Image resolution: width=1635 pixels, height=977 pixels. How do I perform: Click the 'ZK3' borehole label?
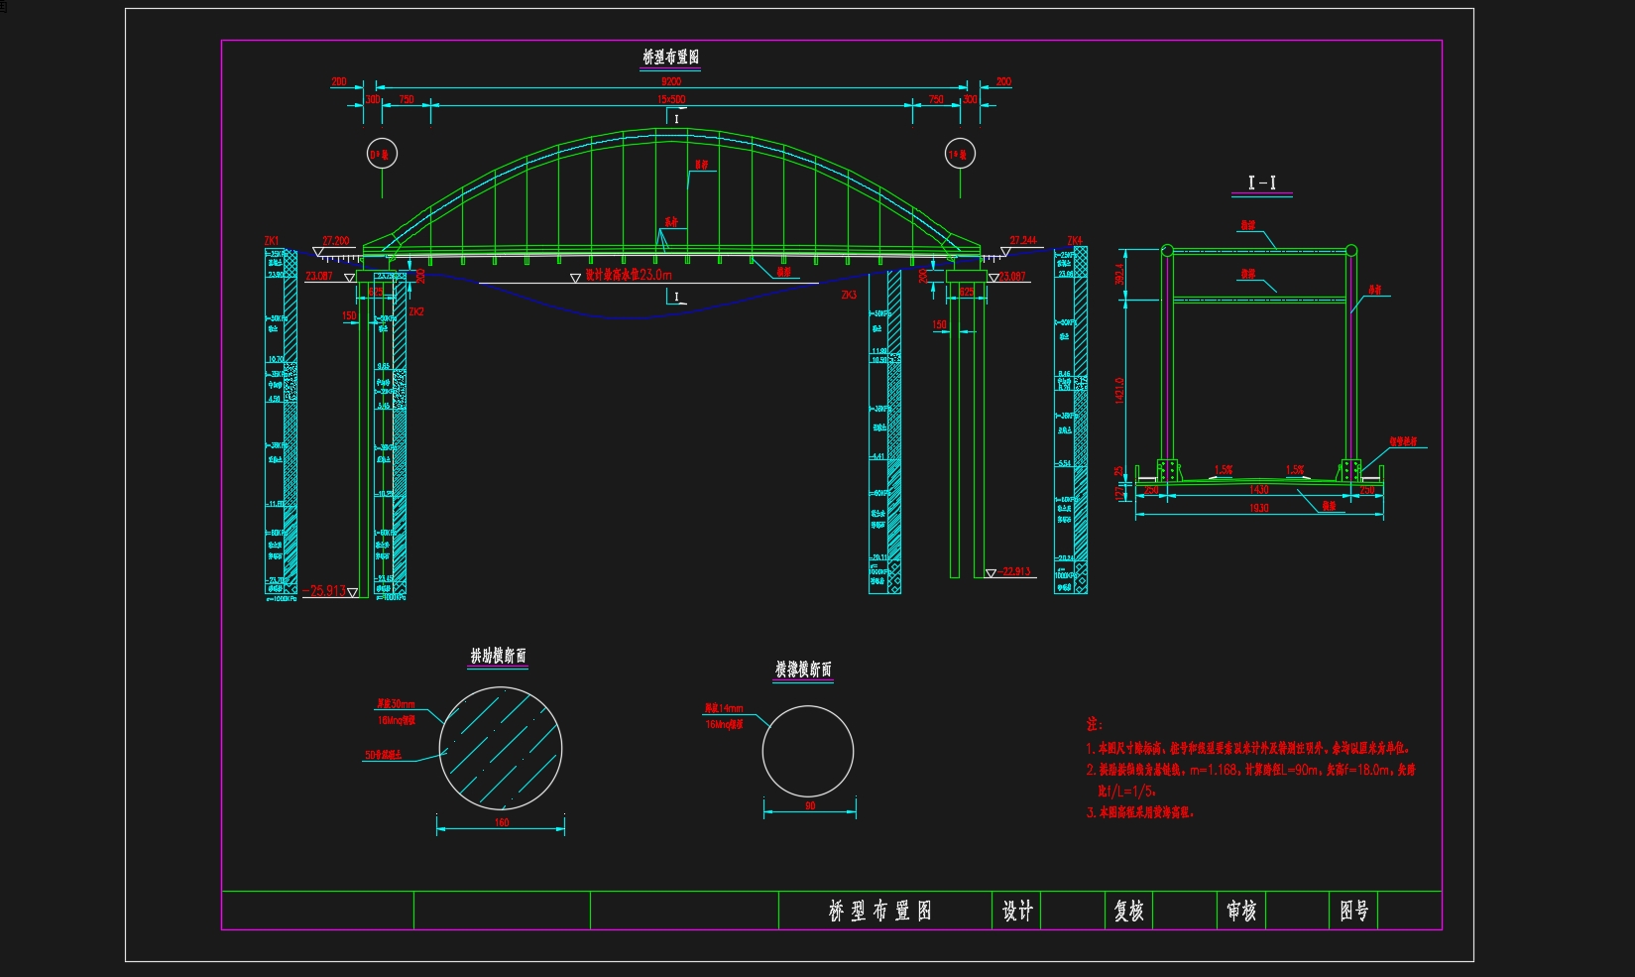pos(849,295)
